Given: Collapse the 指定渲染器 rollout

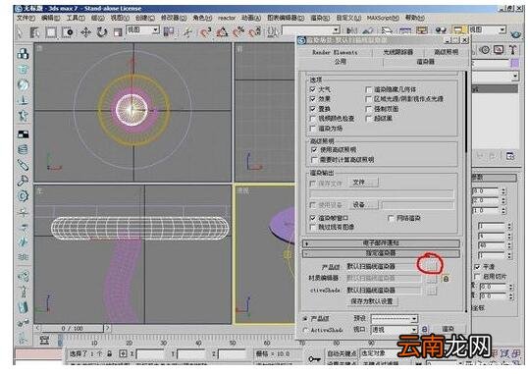Looking at the screenshot, I should (x=381, y=253).
